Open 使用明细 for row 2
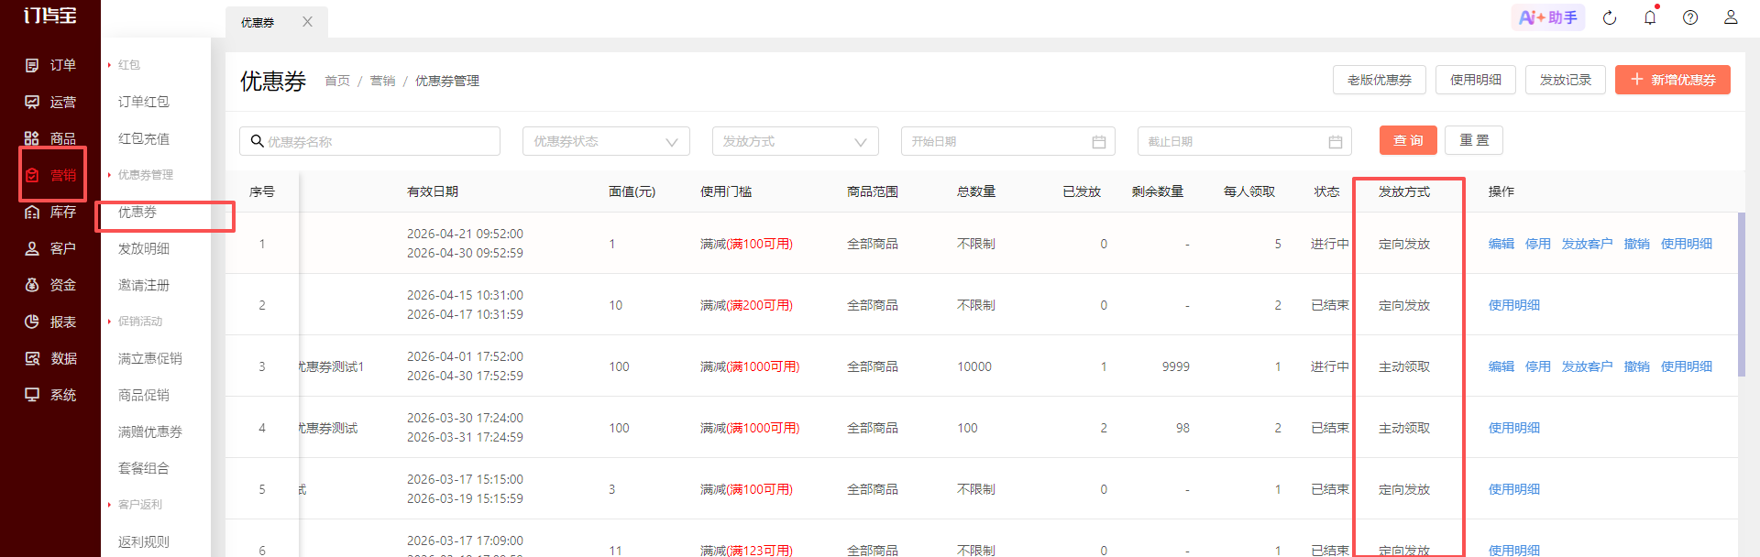Image resolution: width=1760 pixels, height=557 pixels. click(x=1514, y=305)
